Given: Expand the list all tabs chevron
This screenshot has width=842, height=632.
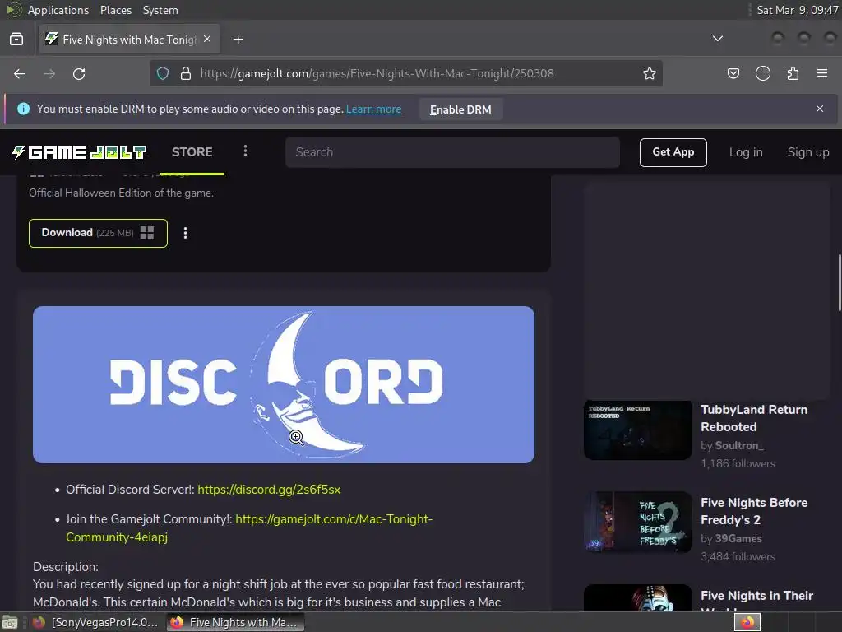Looking at the screenshot, I should (x=717, y=39).
